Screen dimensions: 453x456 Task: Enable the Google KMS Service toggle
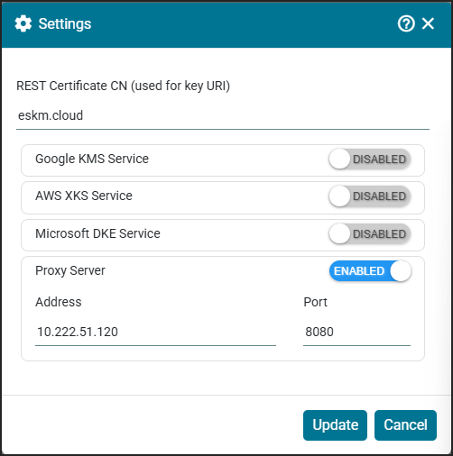(x=370, y=159)
